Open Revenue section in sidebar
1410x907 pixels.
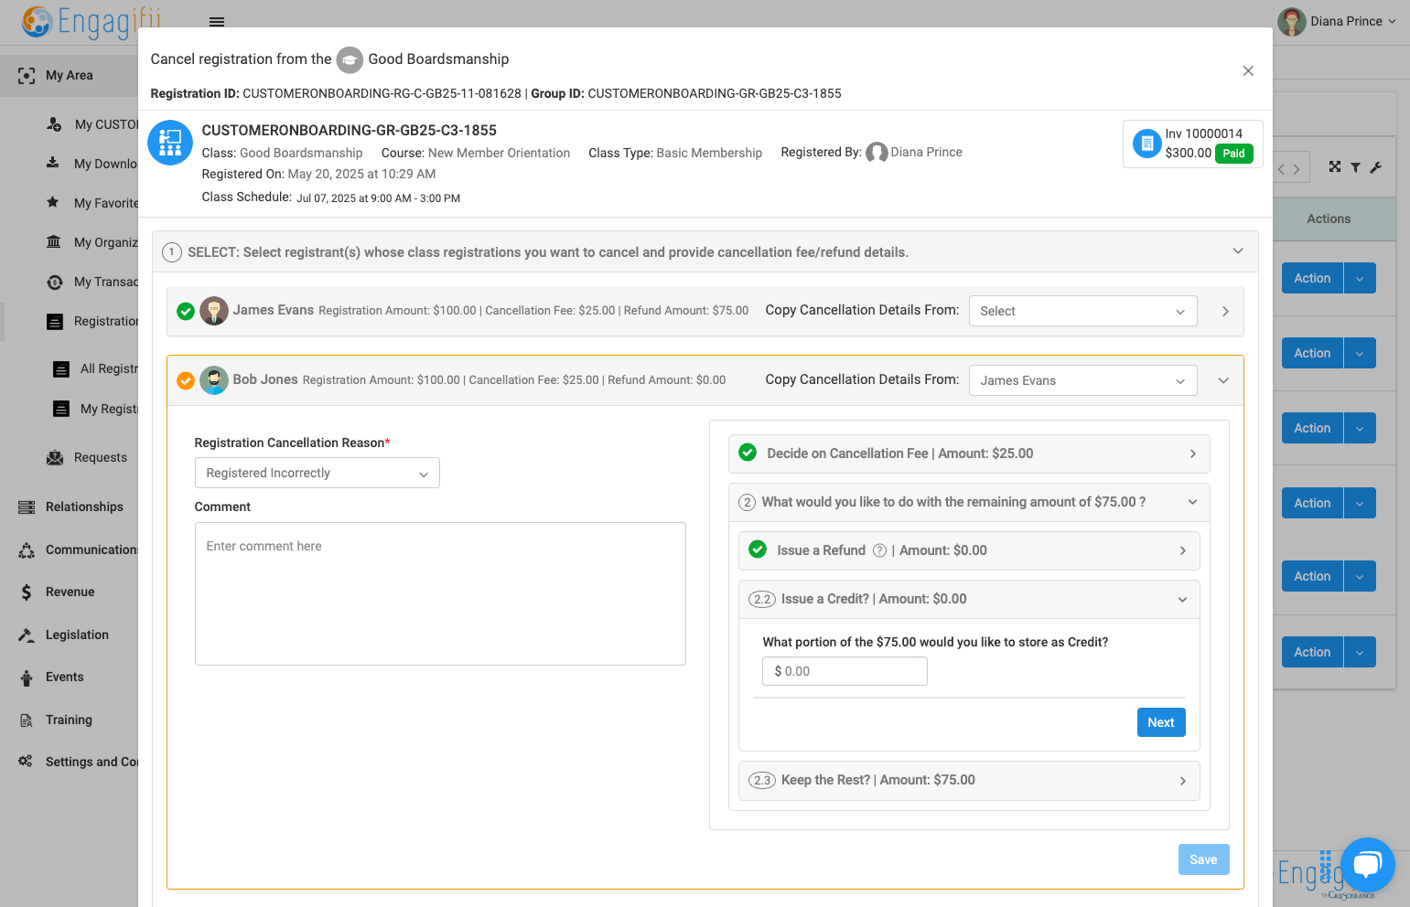click(x=70, y=592)
